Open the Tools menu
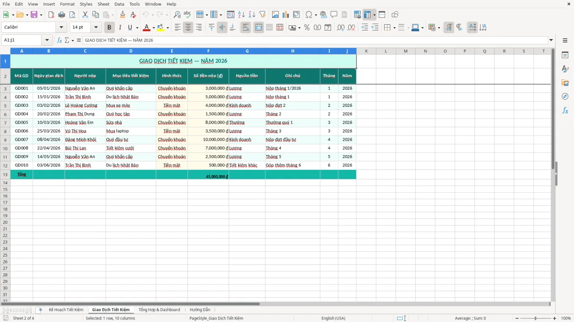 [134, 4]
